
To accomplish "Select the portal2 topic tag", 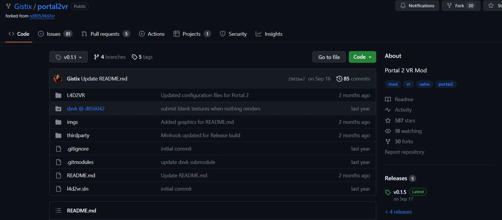I will 446,84.
